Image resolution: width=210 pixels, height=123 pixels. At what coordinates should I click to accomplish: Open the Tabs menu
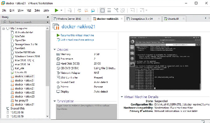37,10
